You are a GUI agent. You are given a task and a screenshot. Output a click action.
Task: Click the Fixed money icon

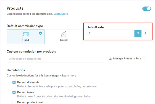click(x=26, y=34)
